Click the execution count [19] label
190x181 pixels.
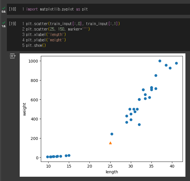click(13, 23)
